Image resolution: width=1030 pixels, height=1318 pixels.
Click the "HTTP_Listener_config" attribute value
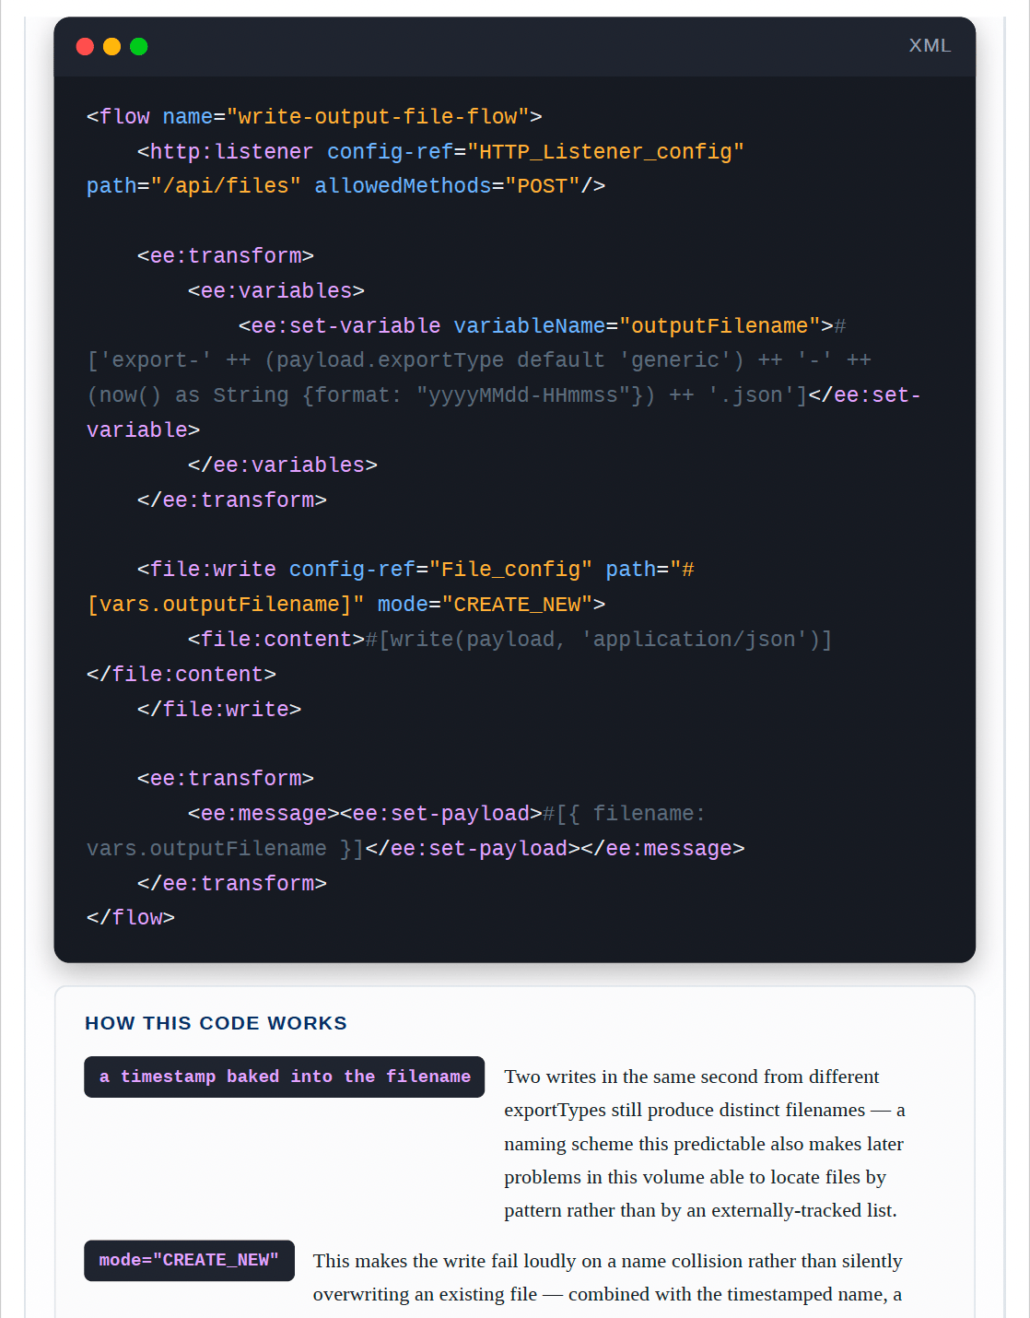pos(605,152)
